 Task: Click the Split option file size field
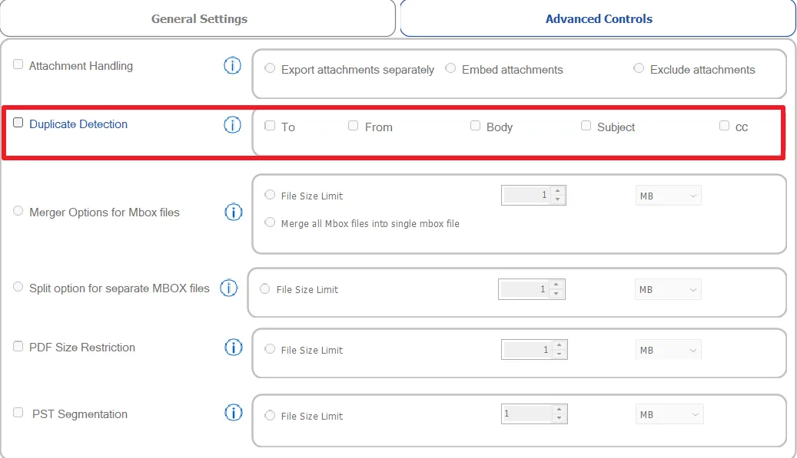525,289
